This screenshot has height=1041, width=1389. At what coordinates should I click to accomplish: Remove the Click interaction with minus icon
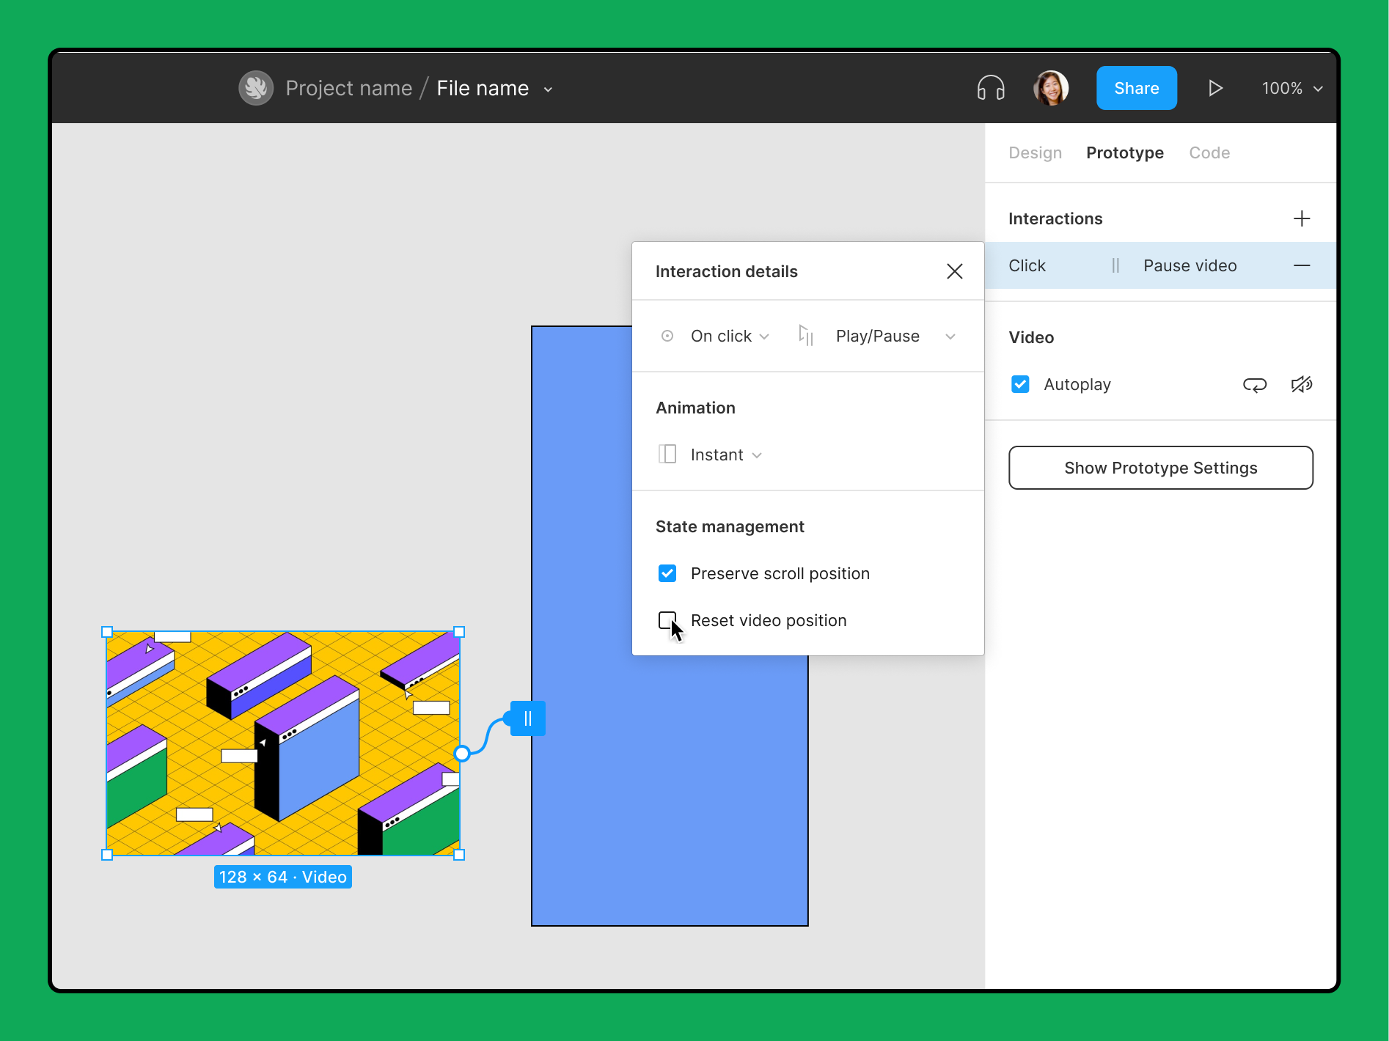[x=1301, y=265]
